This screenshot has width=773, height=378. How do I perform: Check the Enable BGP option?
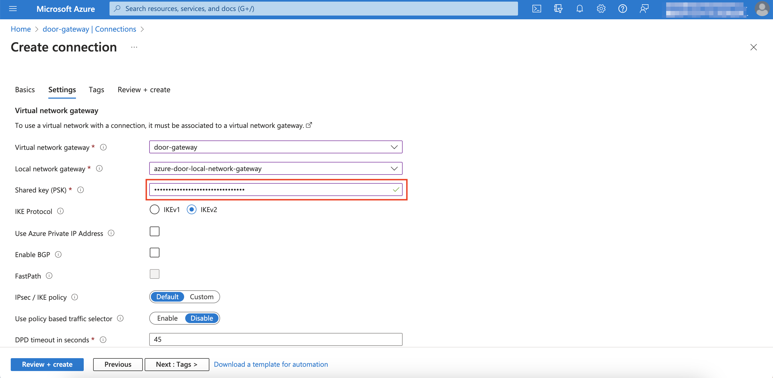click(154, 252)
